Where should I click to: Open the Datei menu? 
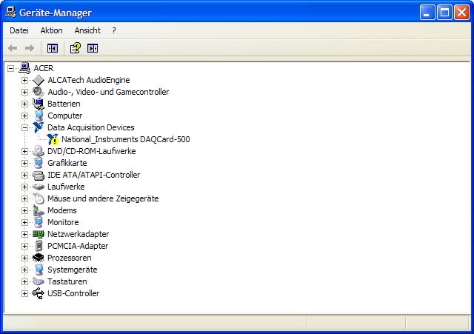coord(19,30)
